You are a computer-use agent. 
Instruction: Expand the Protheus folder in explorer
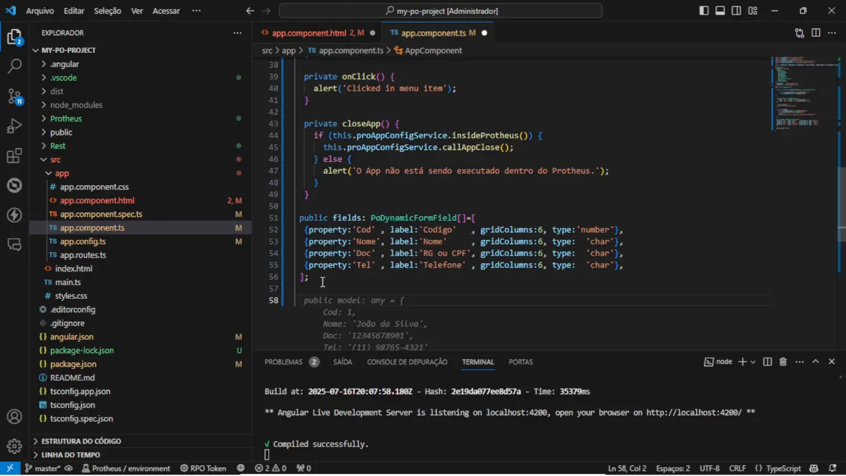[x=65, y=118]
